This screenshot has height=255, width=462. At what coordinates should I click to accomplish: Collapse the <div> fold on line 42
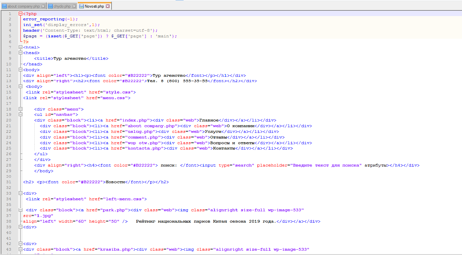click(x=21, y=244)
